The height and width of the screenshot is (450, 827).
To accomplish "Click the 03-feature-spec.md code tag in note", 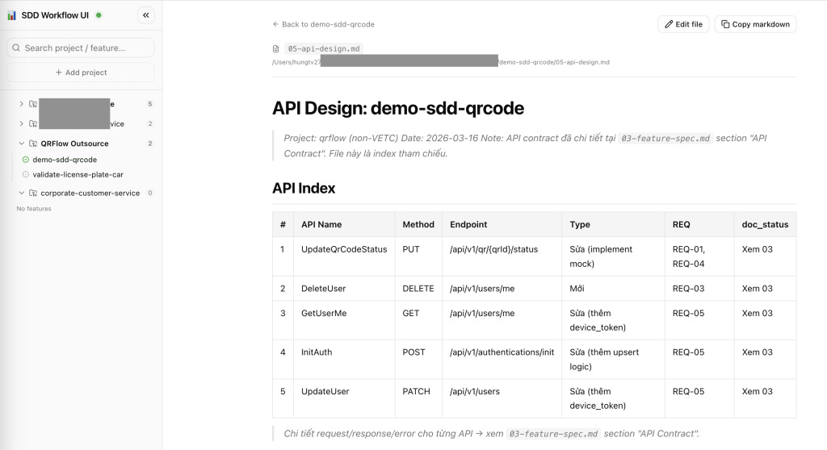I will tap(665, 139).
